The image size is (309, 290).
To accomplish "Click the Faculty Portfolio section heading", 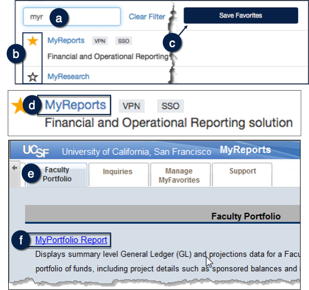I will pos(246,216).
